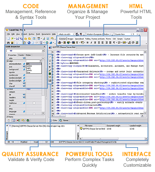
Task: Open the tag selector dropdown showing td
Action: 43,51
